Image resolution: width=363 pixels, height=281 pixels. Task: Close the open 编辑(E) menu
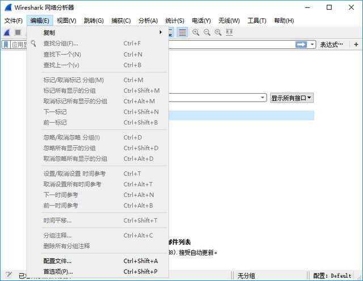click(x=40, y=20)
